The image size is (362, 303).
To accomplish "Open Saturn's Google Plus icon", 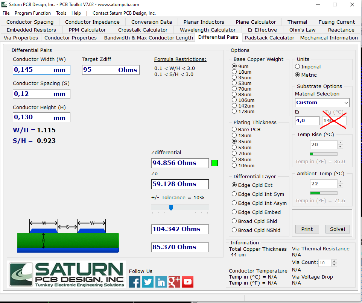I will click(x=174, y=282).
